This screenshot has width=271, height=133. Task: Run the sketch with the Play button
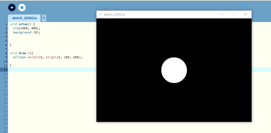point(12,8)
